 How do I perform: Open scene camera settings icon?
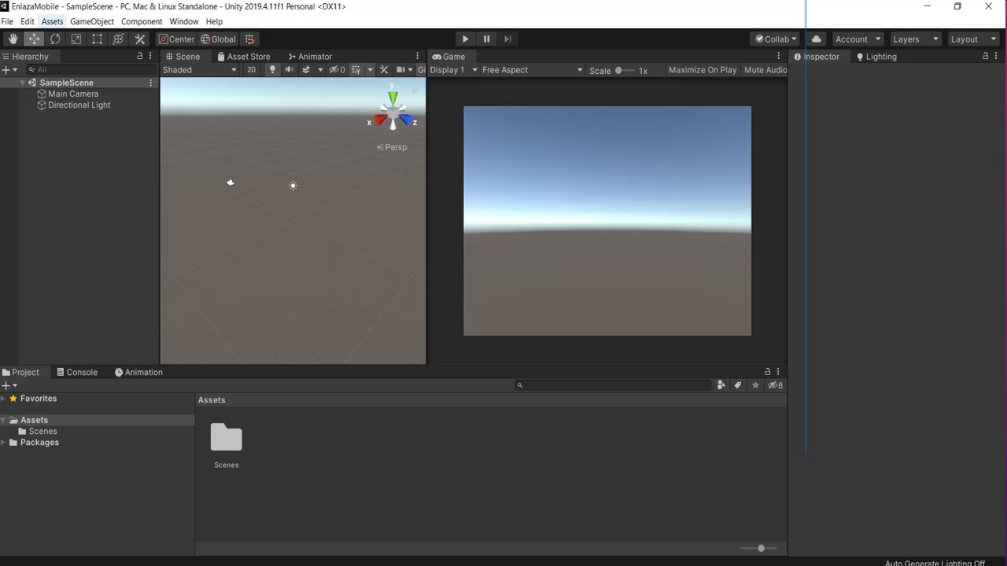[x=401, y=70]
